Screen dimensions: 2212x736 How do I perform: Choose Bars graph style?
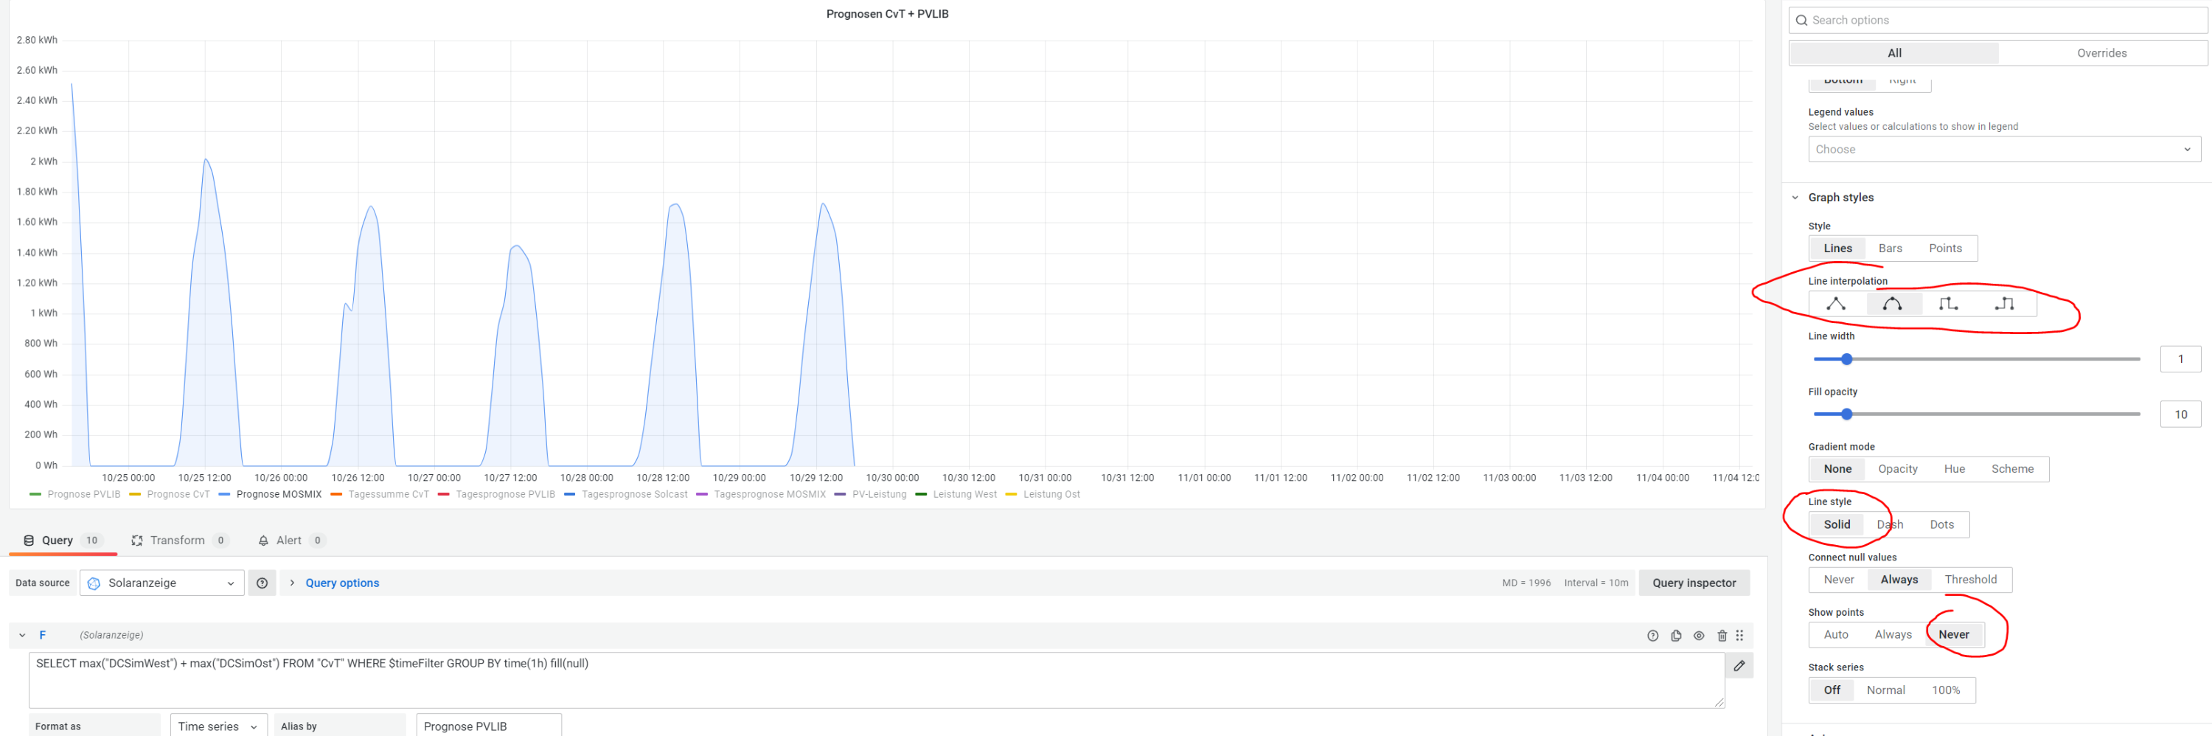[x=1889, y=249]
